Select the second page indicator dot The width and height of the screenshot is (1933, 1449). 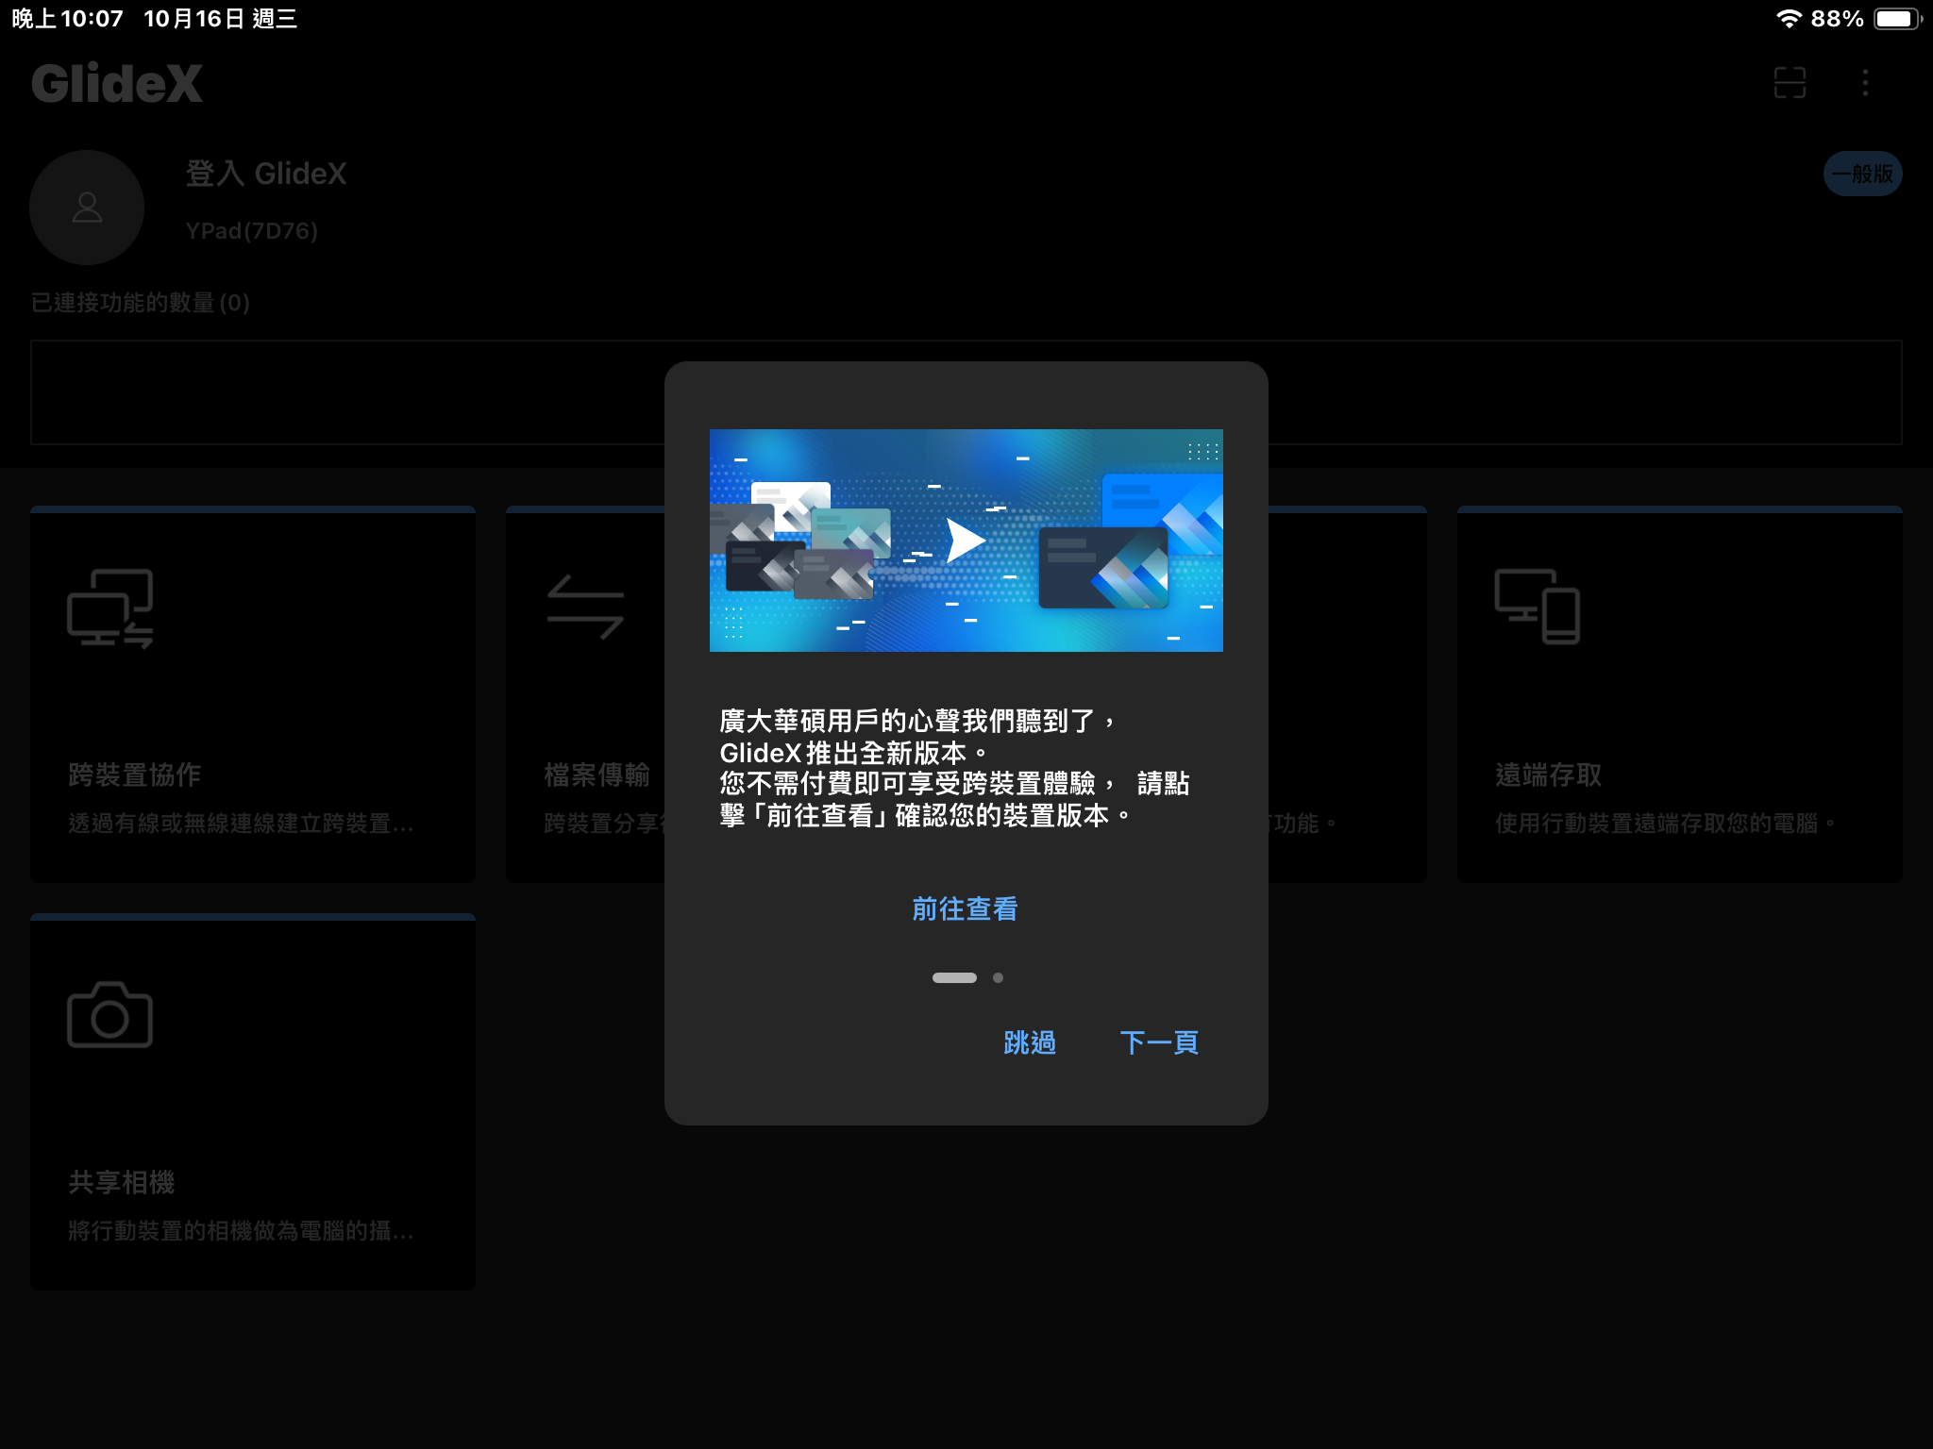[998, 978]
